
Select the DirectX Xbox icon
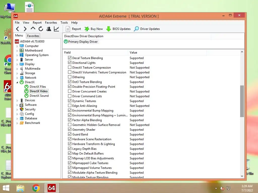point(22,82)
